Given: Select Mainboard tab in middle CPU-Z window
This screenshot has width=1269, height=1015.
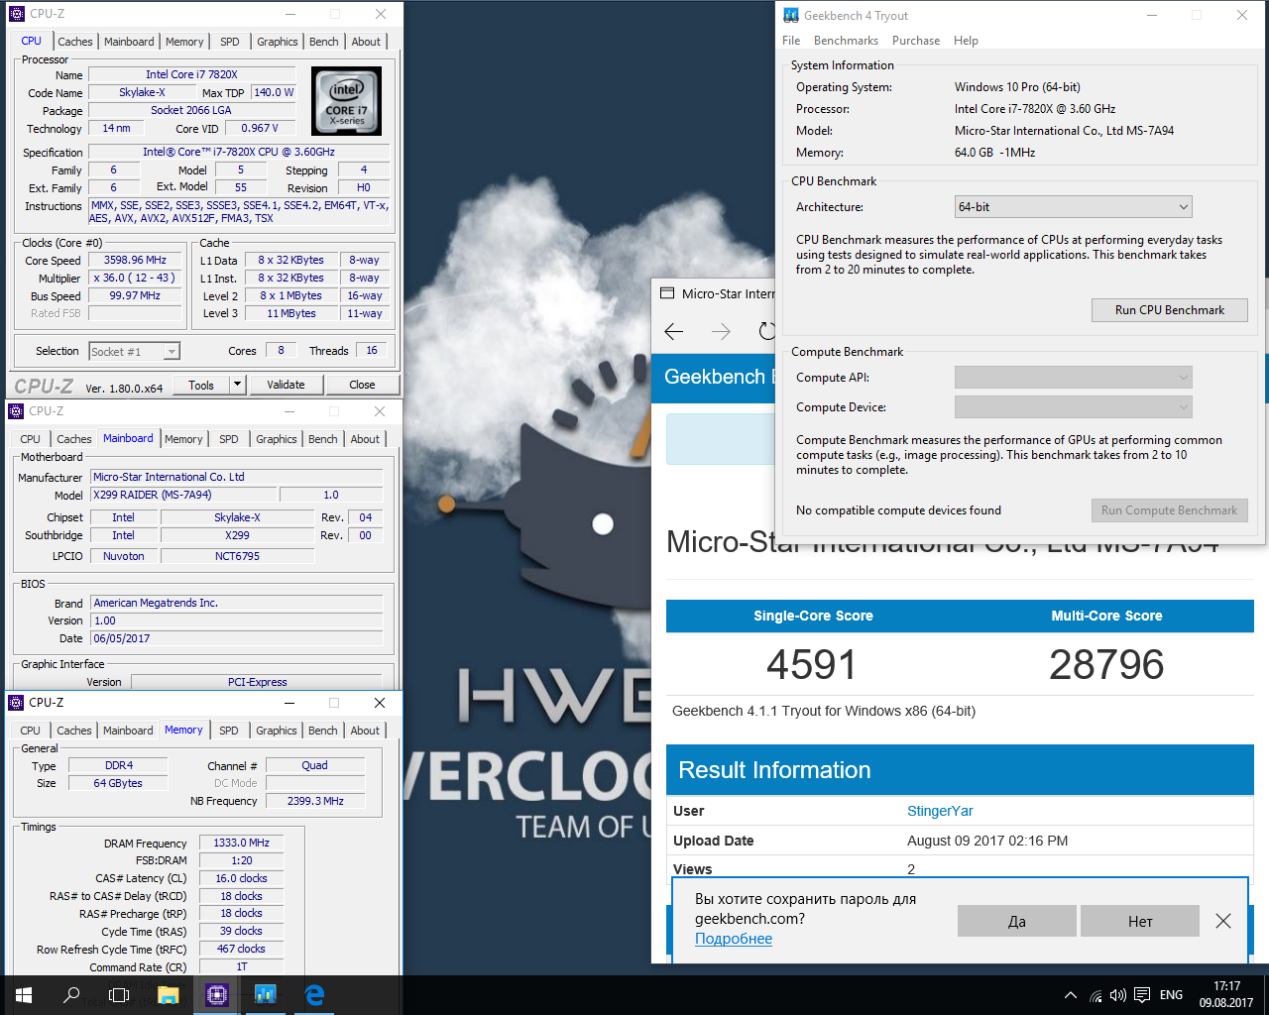Looking at the screenshot, I should pos(128,438).
